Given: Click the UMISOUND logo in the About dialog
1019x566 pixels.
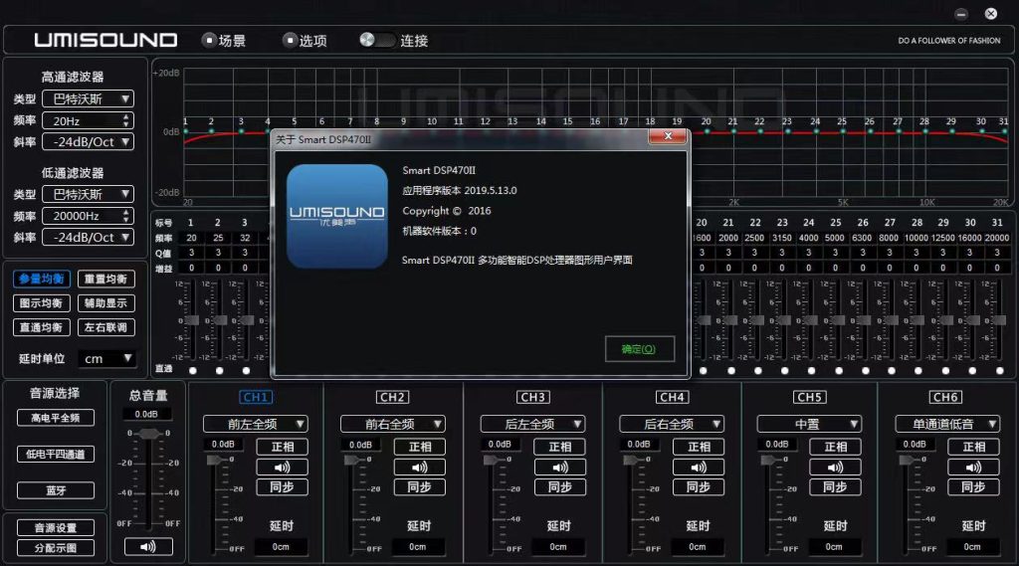Looking at the screenshot, I should [336, 217].
